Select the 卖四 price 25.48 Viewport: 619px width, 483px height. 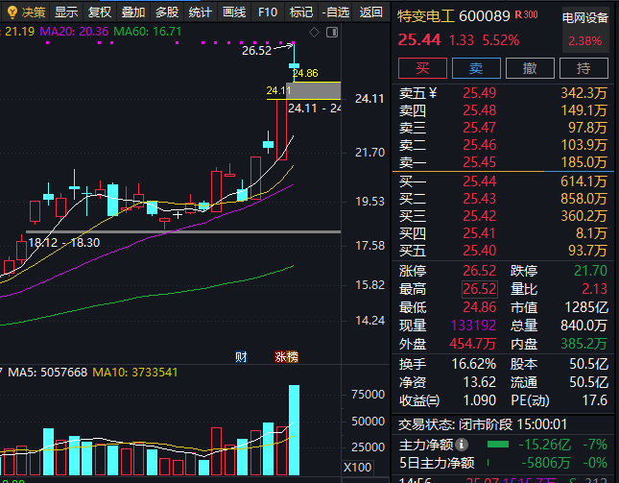(479, 110)
